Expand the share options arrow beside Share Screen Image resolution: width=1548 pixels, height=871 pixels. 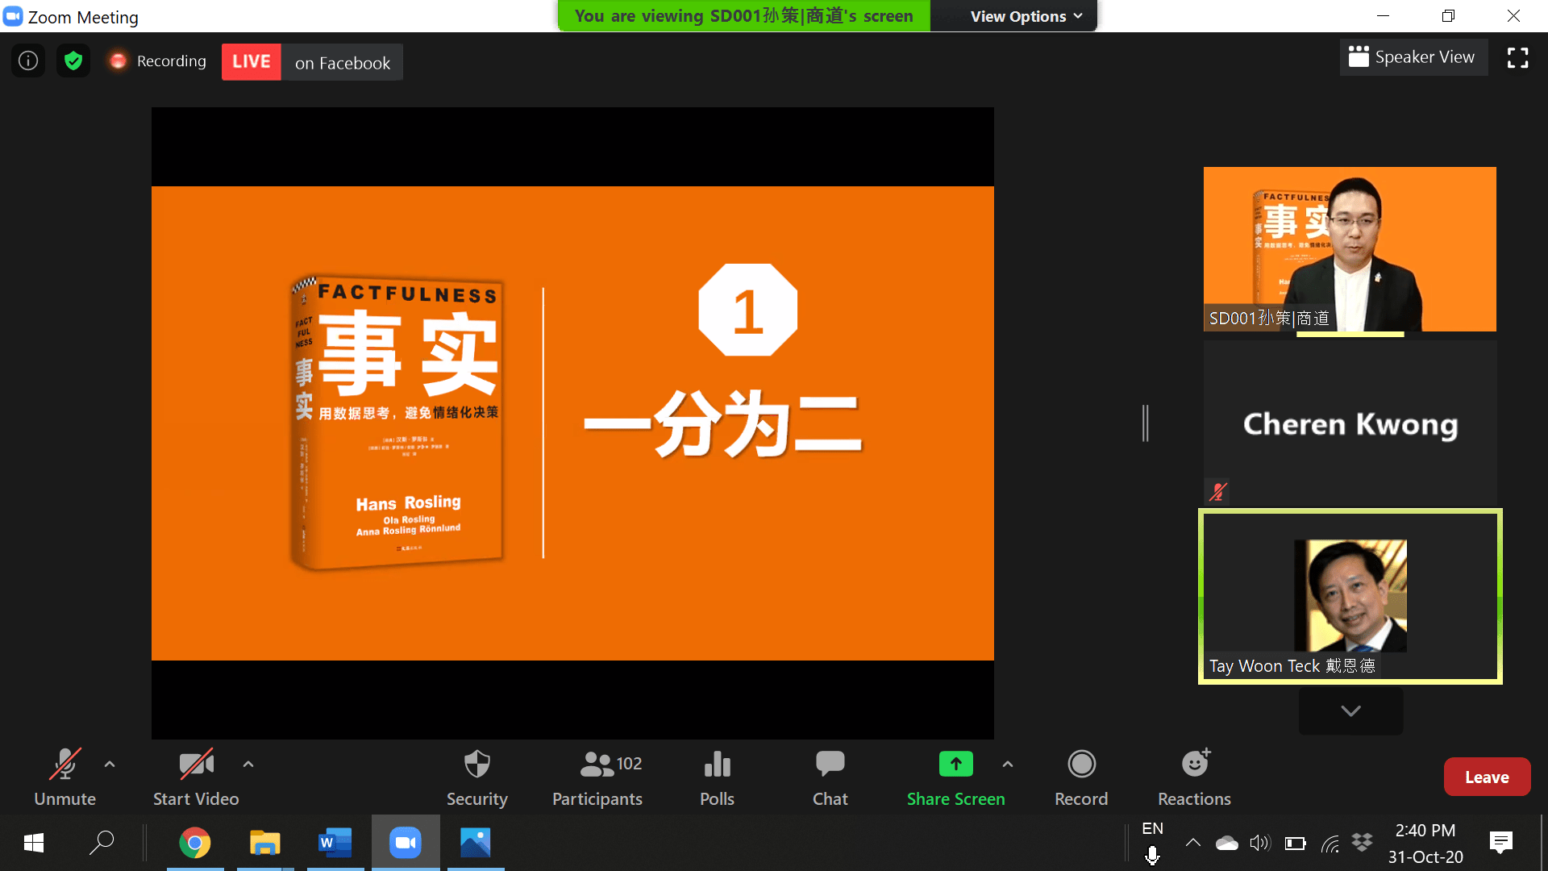tap(1008, 764)
